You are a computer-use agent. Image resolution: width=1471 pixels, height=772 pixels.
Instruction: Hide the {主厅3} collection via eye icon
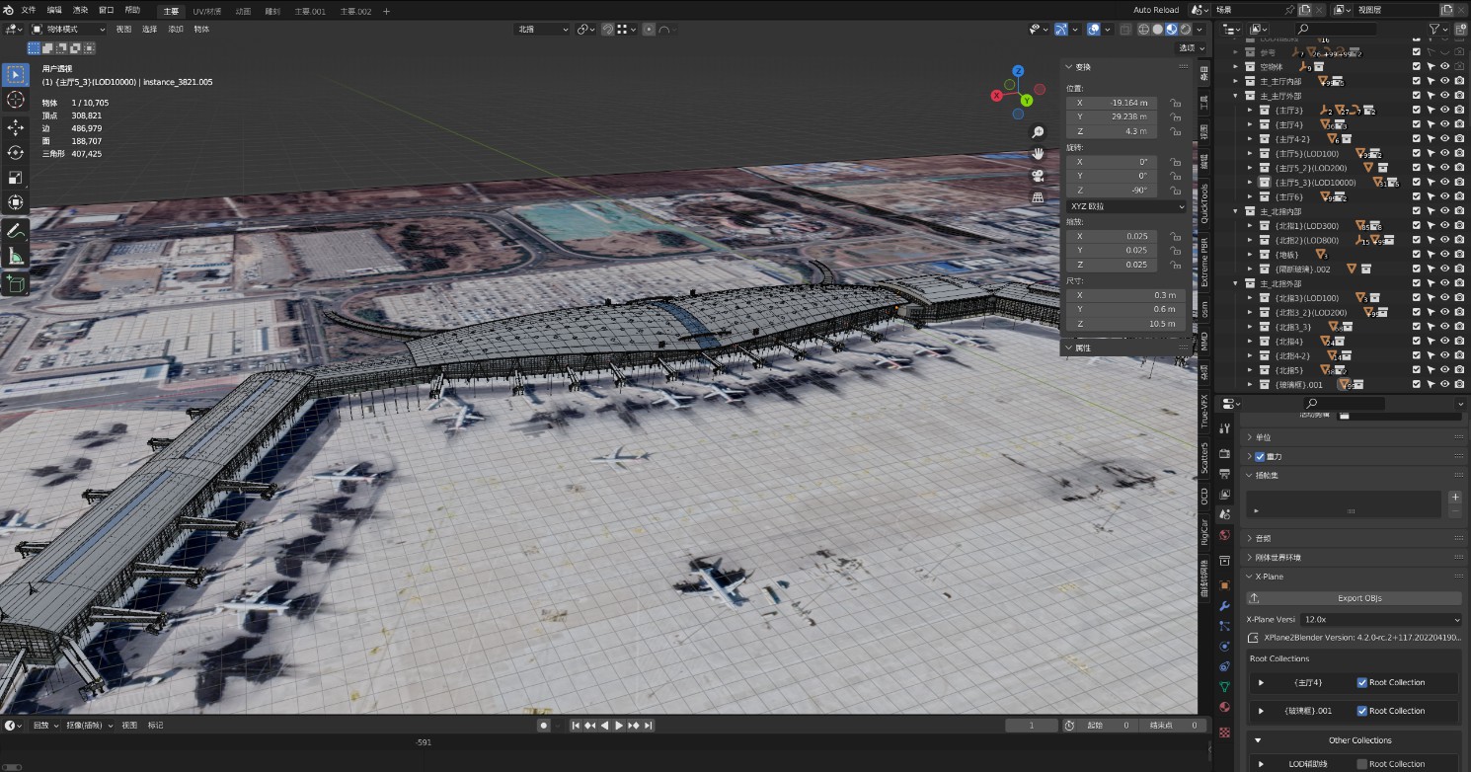[x=1444, y=111]
